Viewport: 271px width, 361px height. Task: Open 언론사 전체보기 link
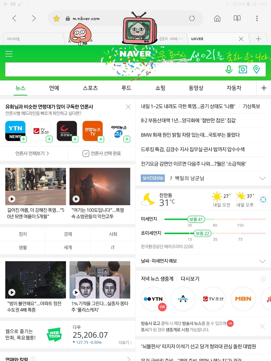click(x=32, y=153)
